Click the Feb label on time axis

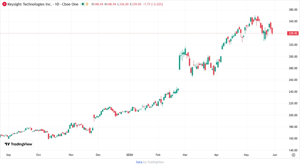(158, 155)
